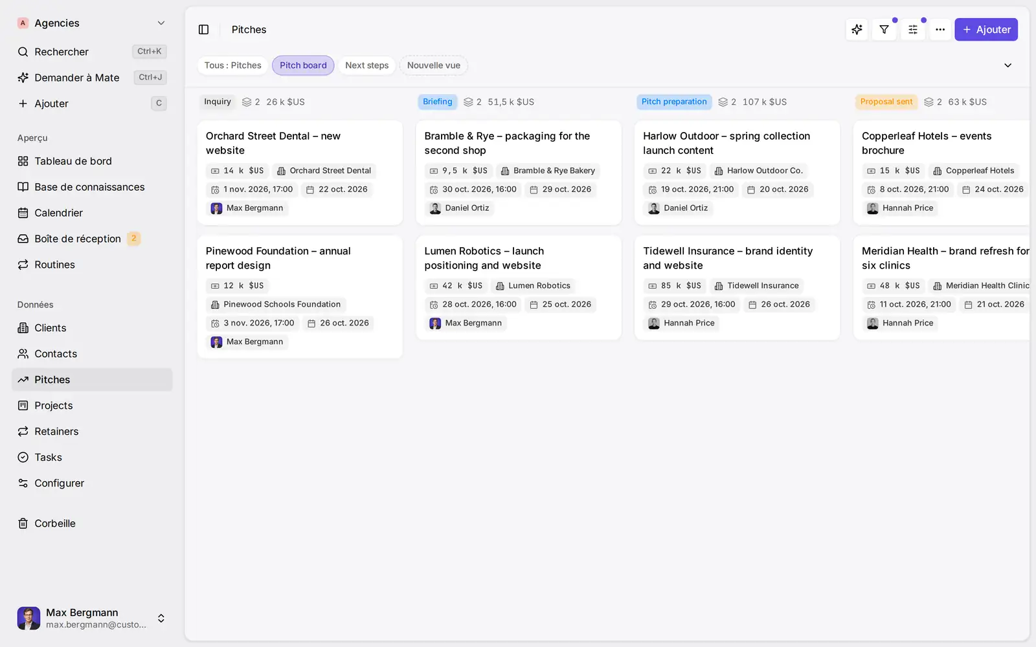The height and width of the screenshot is (647, 1036).
Task: Open Base de connaissances
Action: pos(92,187)
